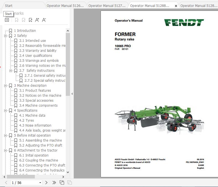
Task: Click the horizontal scrollbar left arrow
Action: point(4,177)
